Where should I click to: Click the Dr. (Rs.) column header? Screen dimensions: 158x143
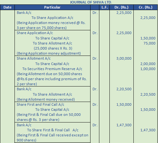[x=121, y=7]
